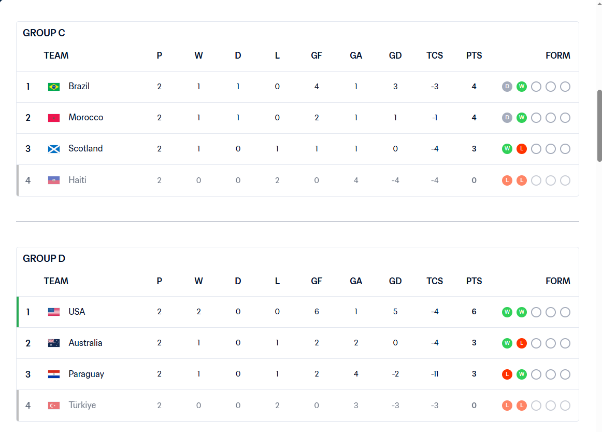Click the FORM header in Group D
Viewport: 602px width, 432px height.
pyautogui.click(x=558, y=281)
